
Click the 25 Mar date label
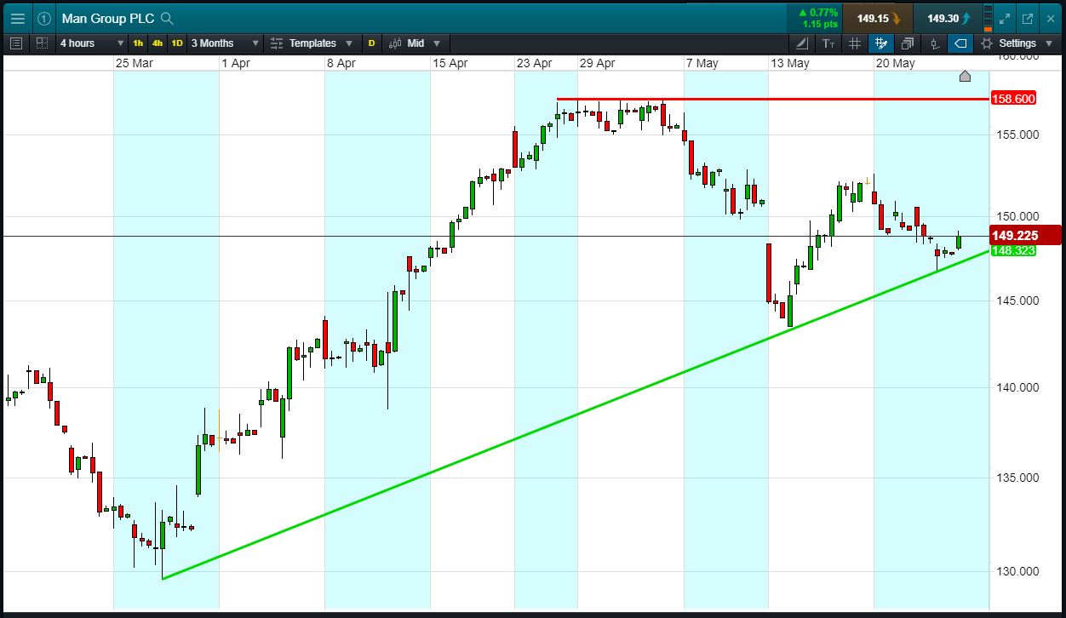pyautogui.click(x=135, y=63)
